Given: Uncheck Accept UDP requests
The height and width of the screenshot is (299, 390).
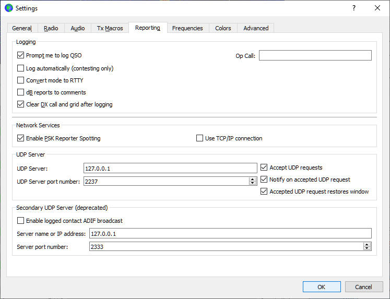Looking at the screenshot, I should tap(264, 168).
